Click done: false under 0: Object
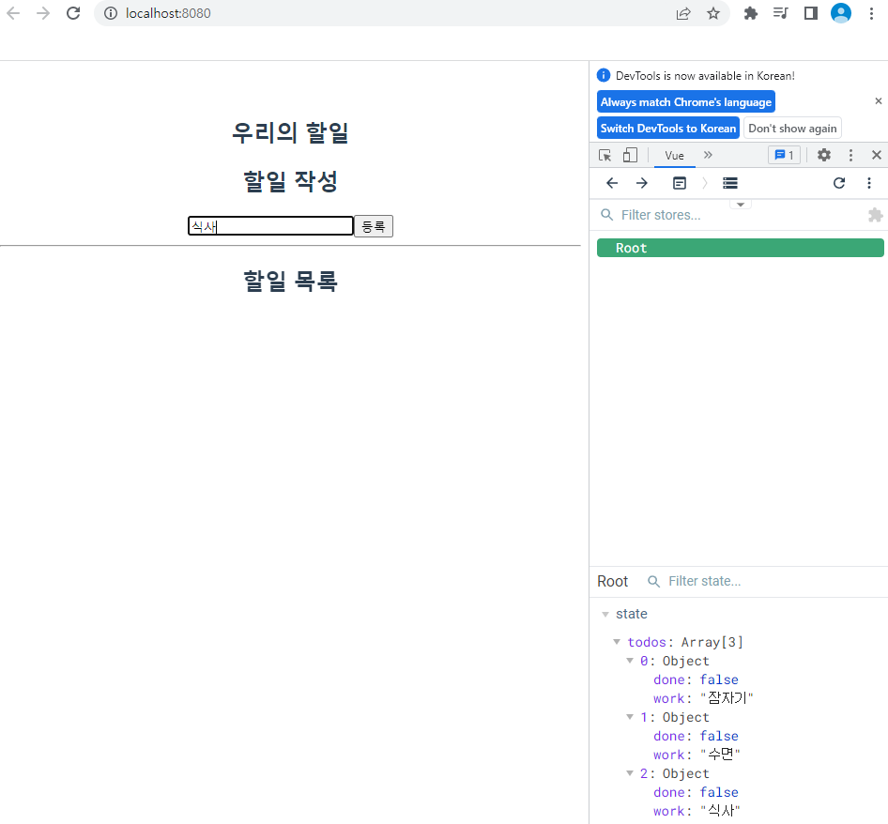Screen dimensions: 888x824 point(696,679)
